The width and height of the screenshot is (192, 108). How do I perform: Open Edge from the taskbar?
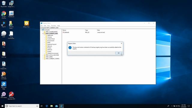pyautogui.click(x=47, y=106)
